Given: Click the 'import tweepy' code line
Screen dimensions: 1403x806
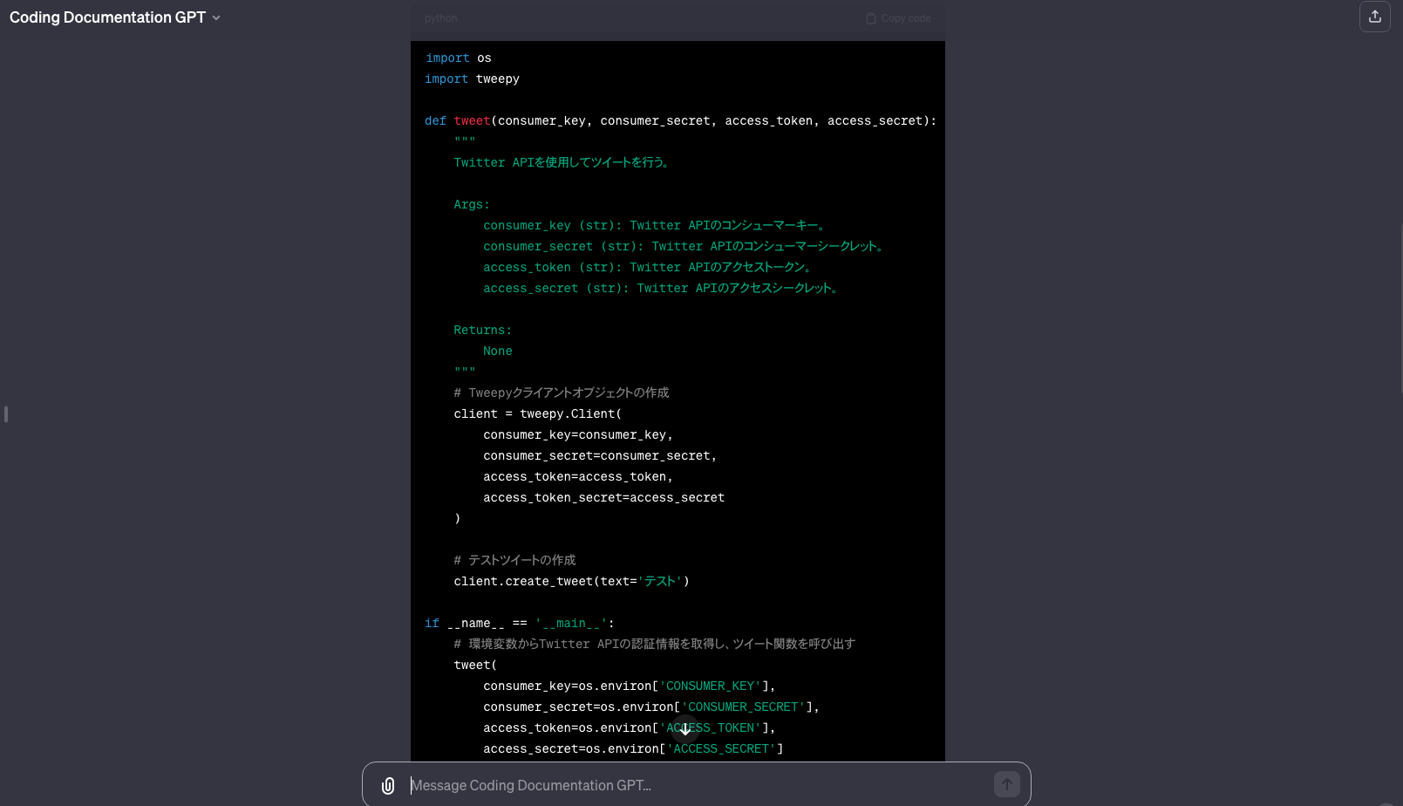Looking at the screenshot, I should coord(473,79).
